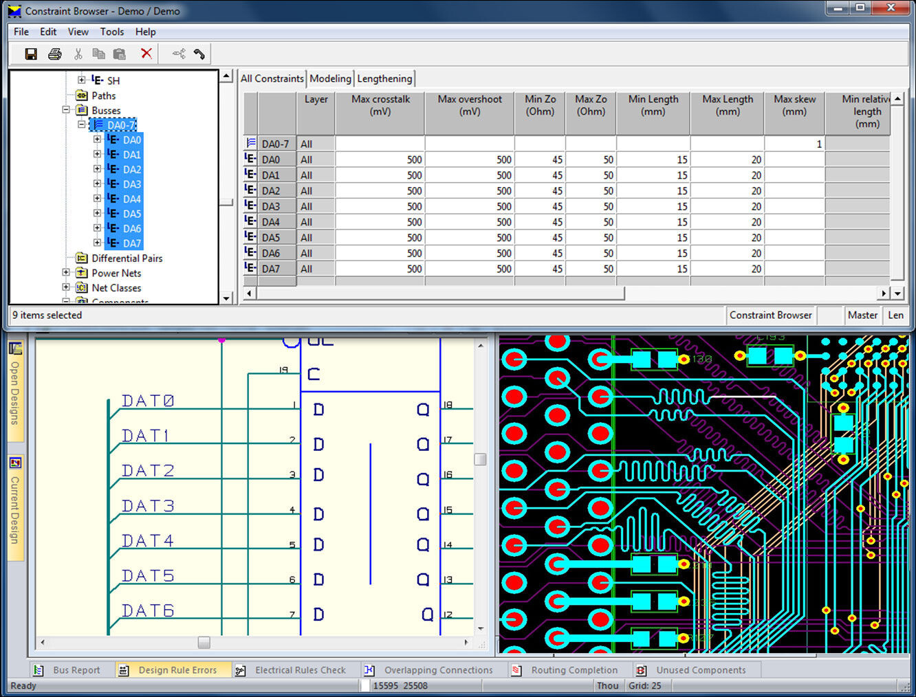Click Max skew cell for DA0-7 row
Viewport: 916px width, 697px height.
(794, 144)
